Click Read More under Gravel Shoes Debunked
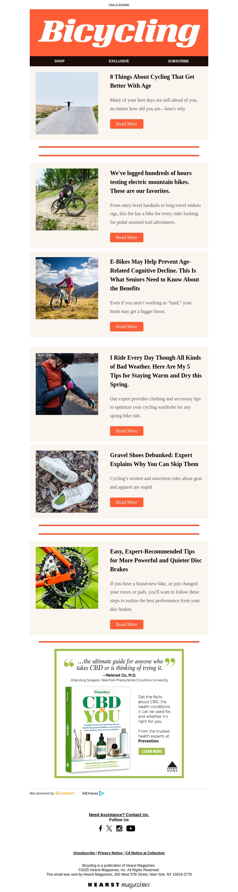 (127, 502)
